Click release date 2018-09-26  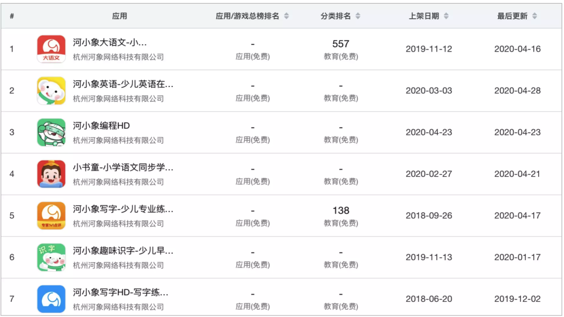click(429, 215)
